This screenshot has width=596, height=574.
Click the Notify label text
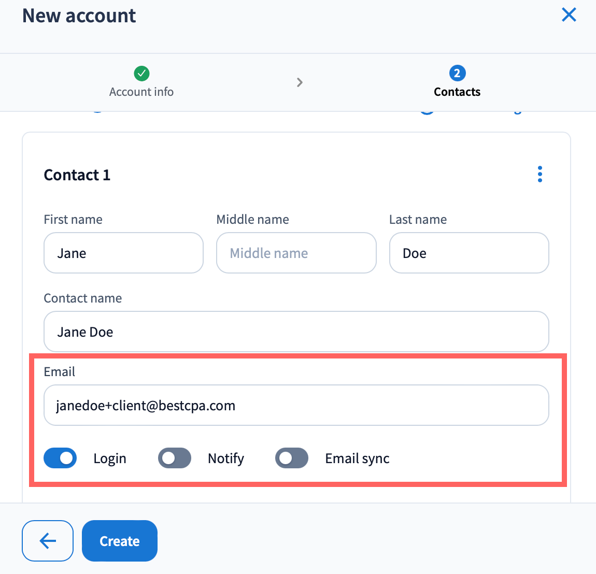point(226,458)
